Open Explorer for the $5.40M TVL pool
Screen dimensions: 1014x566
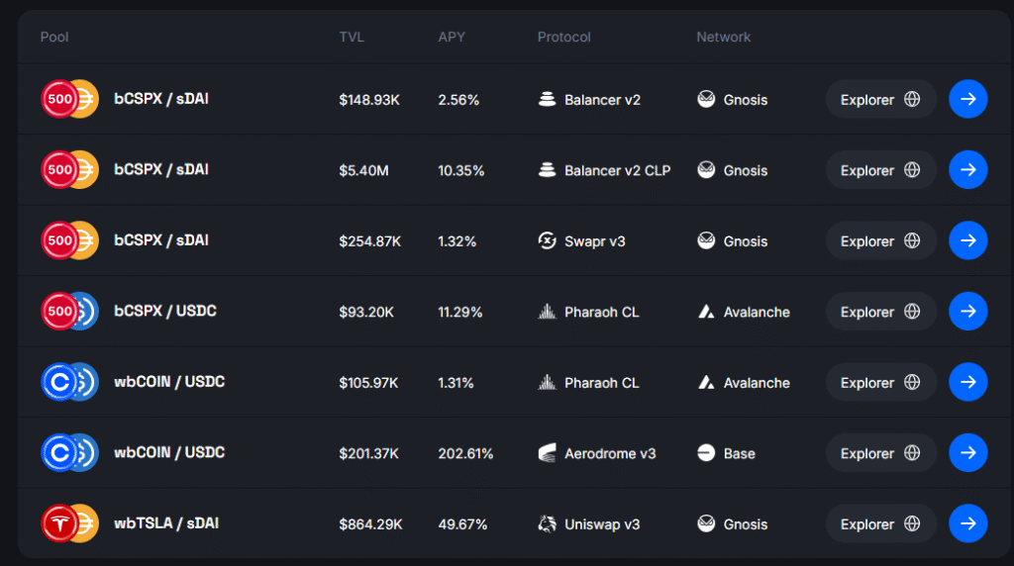[880, 170]
